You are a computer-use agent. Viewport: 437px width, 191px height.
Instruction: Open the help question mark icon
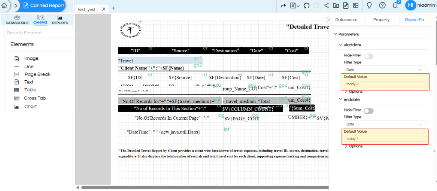(x=382, y=5)
